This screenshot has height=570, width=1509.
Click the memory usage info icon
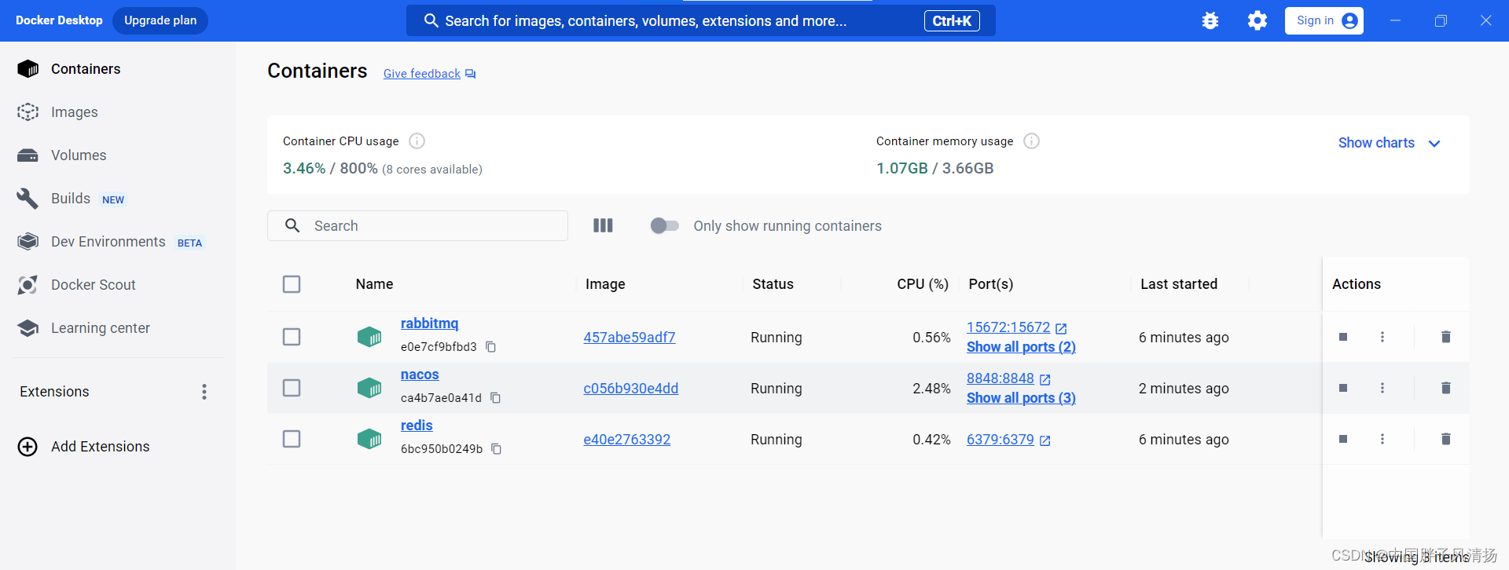tap(1032, 141)
